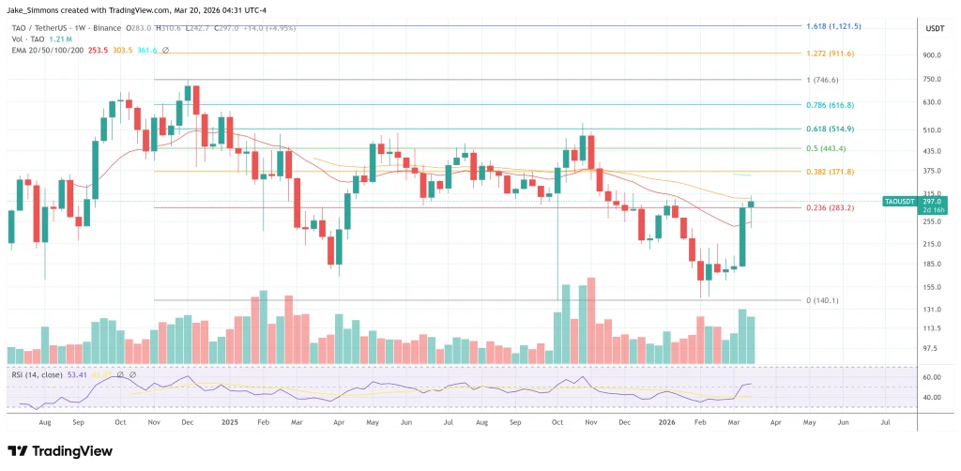Click the 2026 label on the time axis
Image resolution: width=961 pixels, height=471 pixels.
point(665,422)
